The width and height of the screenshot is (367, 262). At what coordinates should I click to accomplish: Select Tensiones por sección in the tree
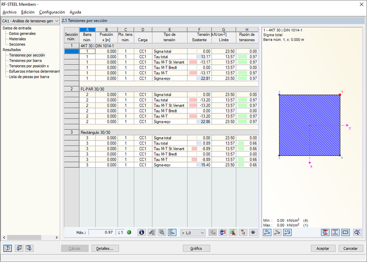click(27, 55)
